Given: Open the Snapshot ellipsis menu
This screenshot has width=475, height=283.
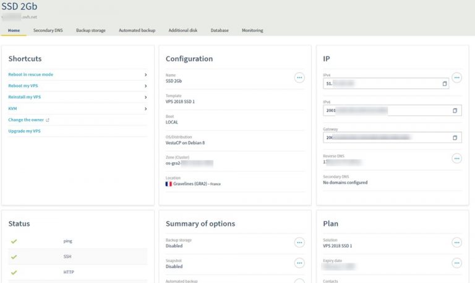Looking at the screenshot, I should click(299, 263).
